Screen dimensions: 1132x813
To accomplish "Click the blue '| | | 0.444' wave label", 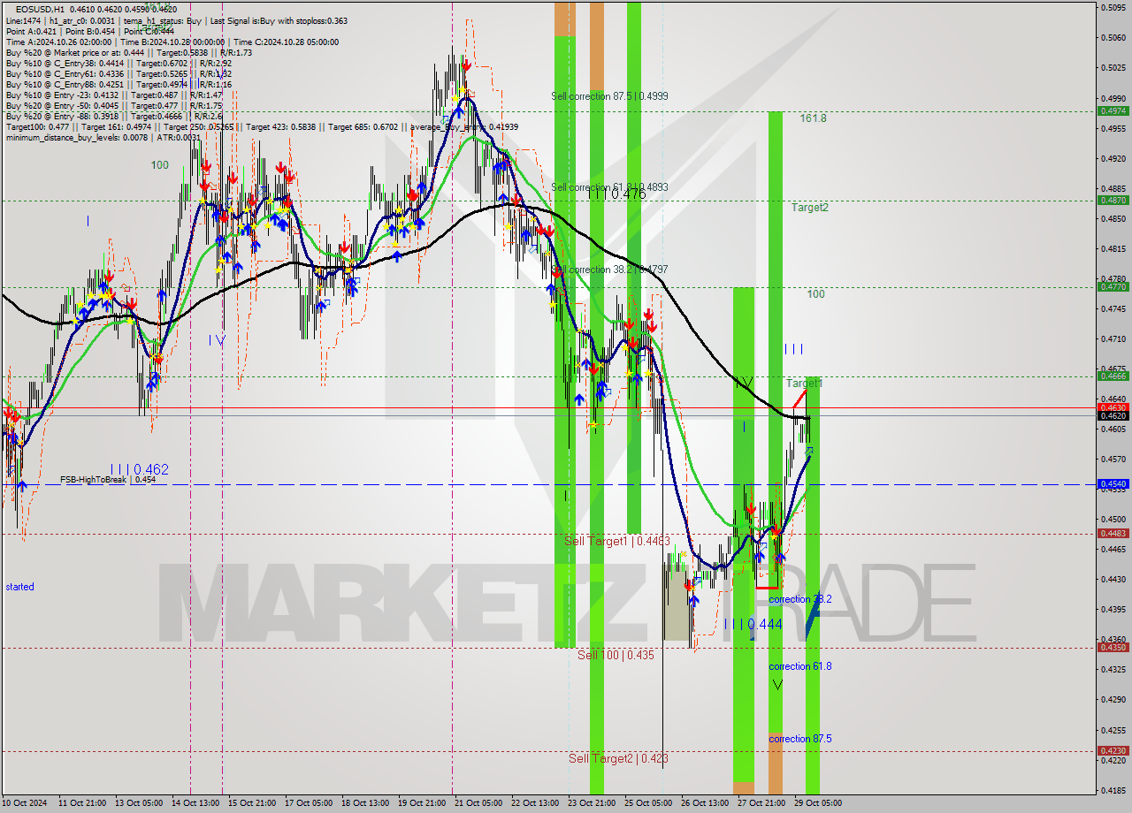I will point(753,624).
